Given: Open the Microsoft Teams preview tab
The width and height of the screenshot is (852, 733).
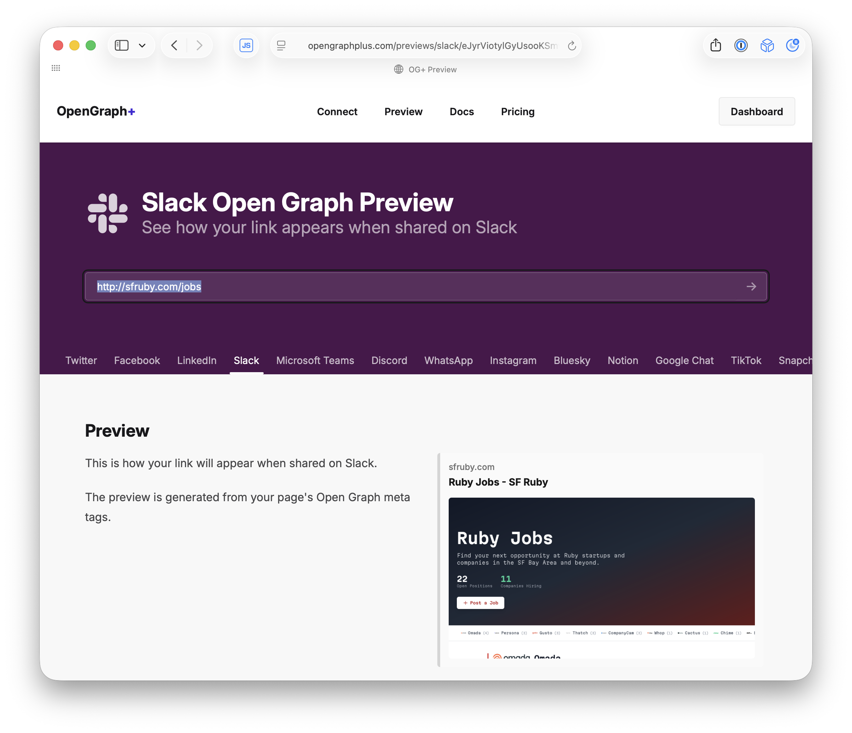Looking at the screenshot, I should point(315,360).
